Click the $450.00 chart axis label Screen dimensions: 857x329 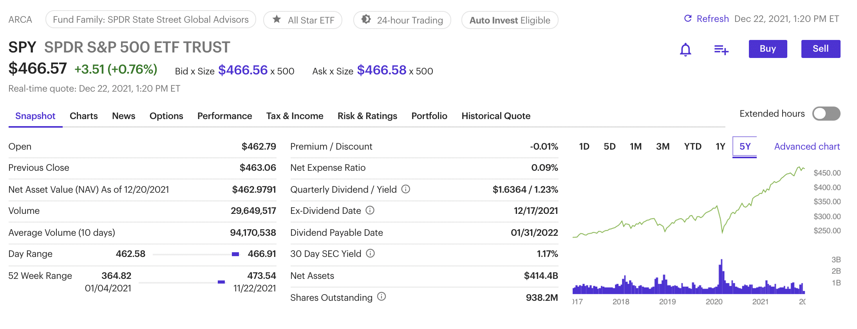(827, 173)
